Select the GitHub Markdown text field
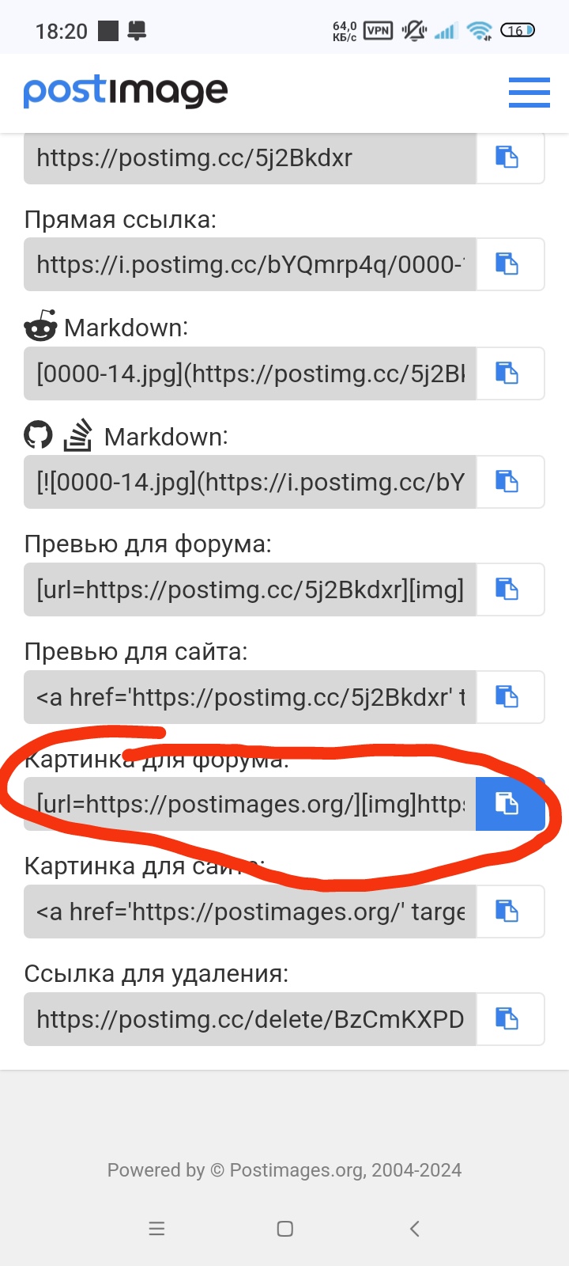Image resolution: width=569 pixels, height=1266 pixels. tap(250, 481)
